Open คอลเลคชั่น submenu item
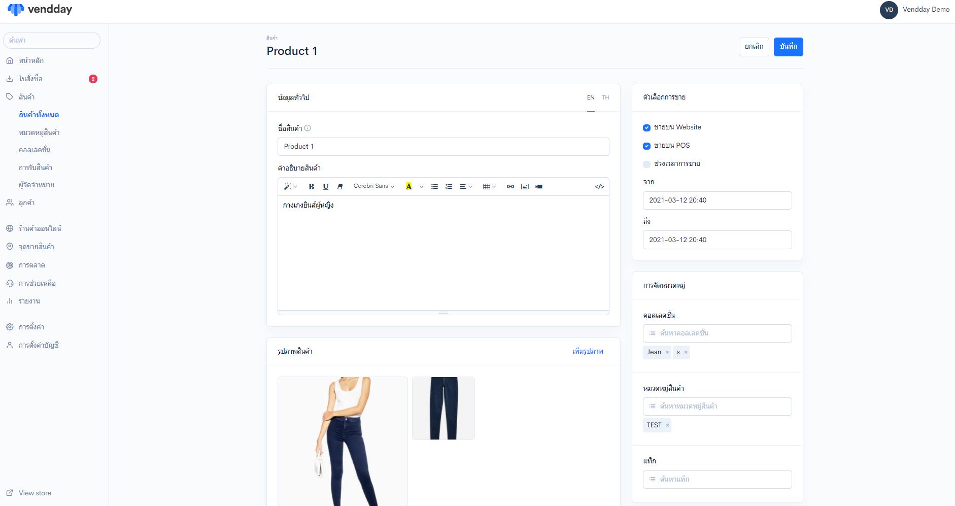This screenshot has width=955, height=506. pyautogui.click(x=35, y=150)
